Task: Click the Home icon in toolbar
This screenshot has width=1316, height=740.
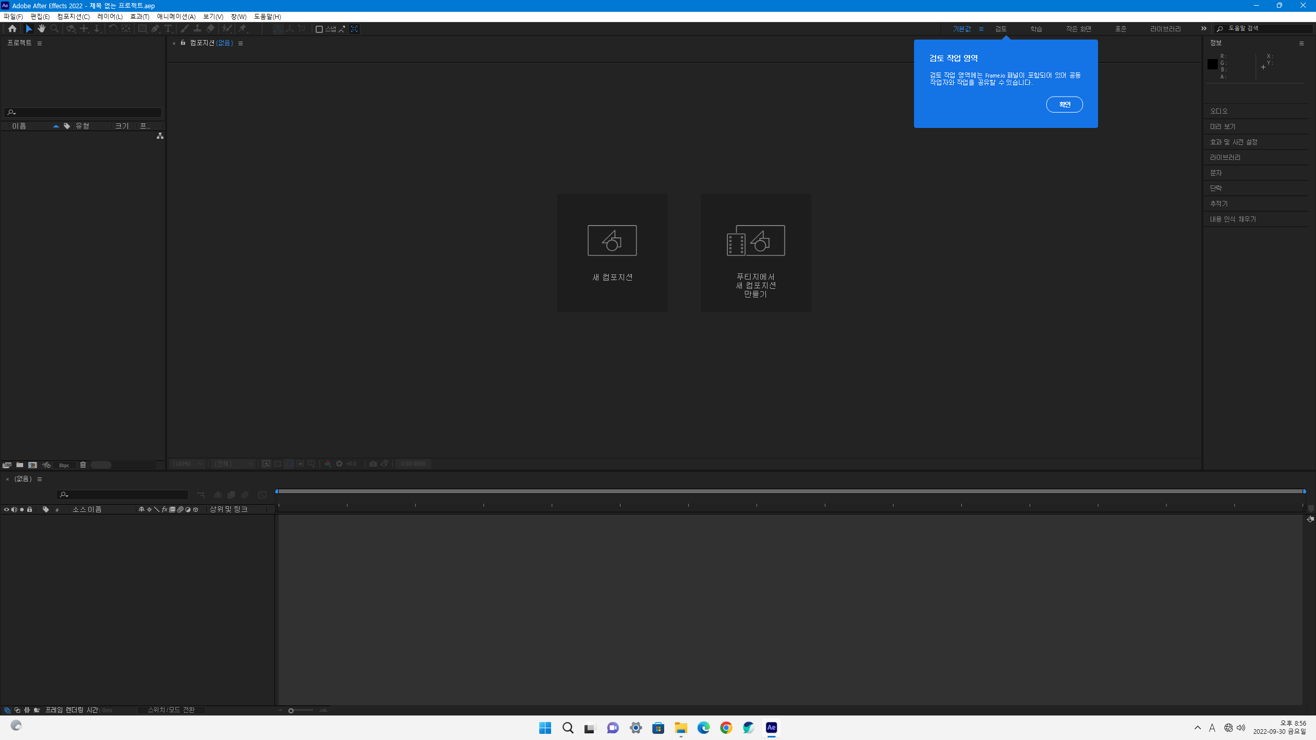Action: 12,29
